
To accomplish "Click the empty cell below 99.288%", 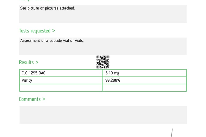I will coord(145,88).
